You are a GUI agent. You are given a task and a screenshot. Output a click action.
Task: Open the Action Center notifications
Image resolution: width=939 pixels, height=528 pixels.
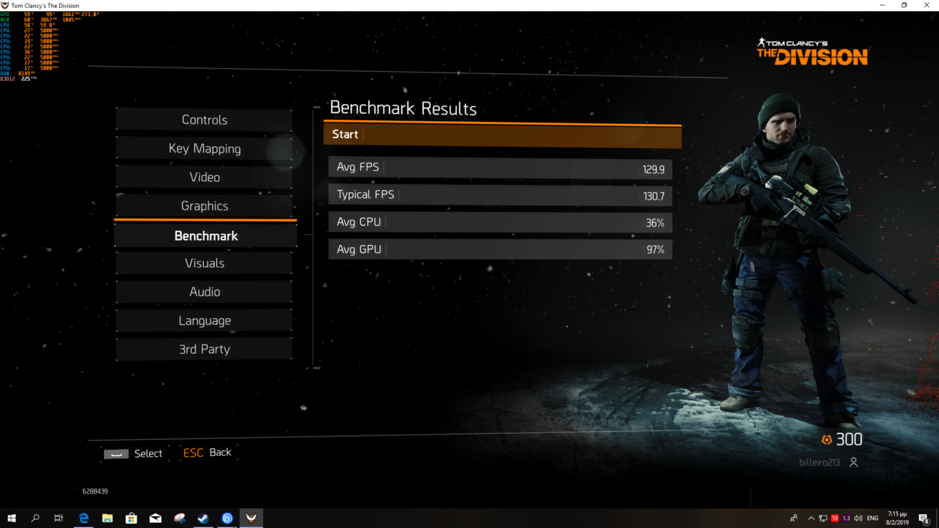[924, 518]
